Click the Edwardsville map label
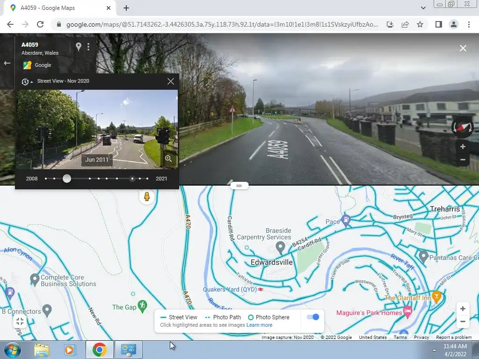Viewport: 479px width, 359px height. coord(272,262)
